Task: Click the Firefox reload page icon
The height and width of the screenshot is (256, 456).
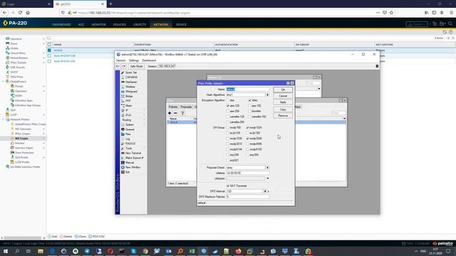Action: click(x=20, y=13)
